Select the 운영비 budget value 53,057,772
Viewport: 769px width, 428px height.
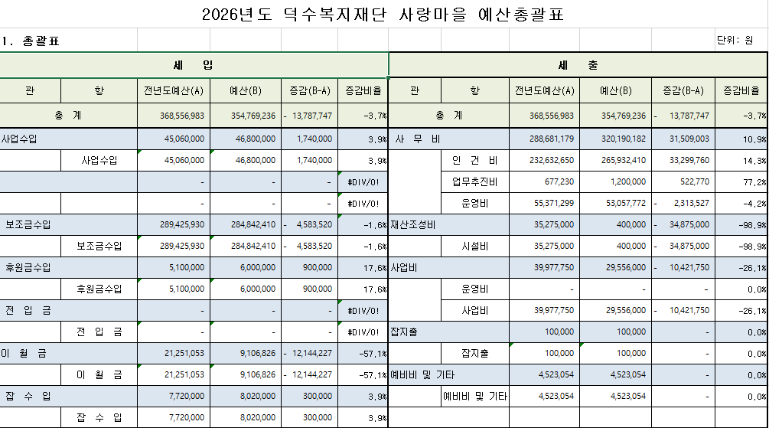click(x=615, y=204)
